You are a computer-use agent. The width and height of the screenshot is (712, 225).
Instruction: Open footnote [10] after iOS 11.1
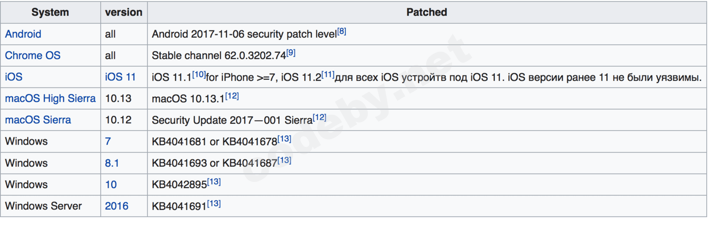[199, 75]
